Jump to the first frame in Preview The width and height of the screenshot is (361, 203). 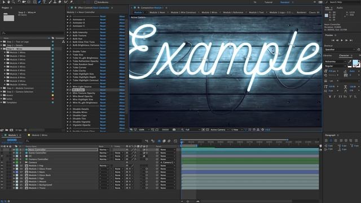pos(333,40)
